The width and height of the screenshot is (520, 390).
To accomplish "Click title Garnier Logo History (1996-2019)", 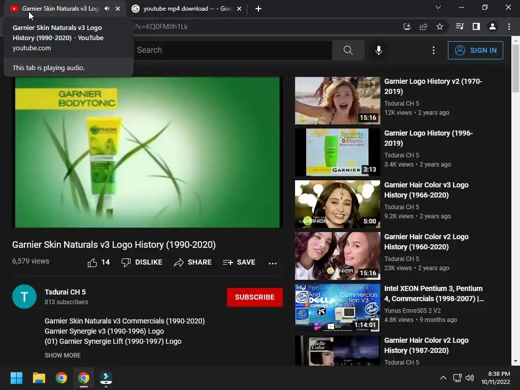I will (x=429, y=138).
